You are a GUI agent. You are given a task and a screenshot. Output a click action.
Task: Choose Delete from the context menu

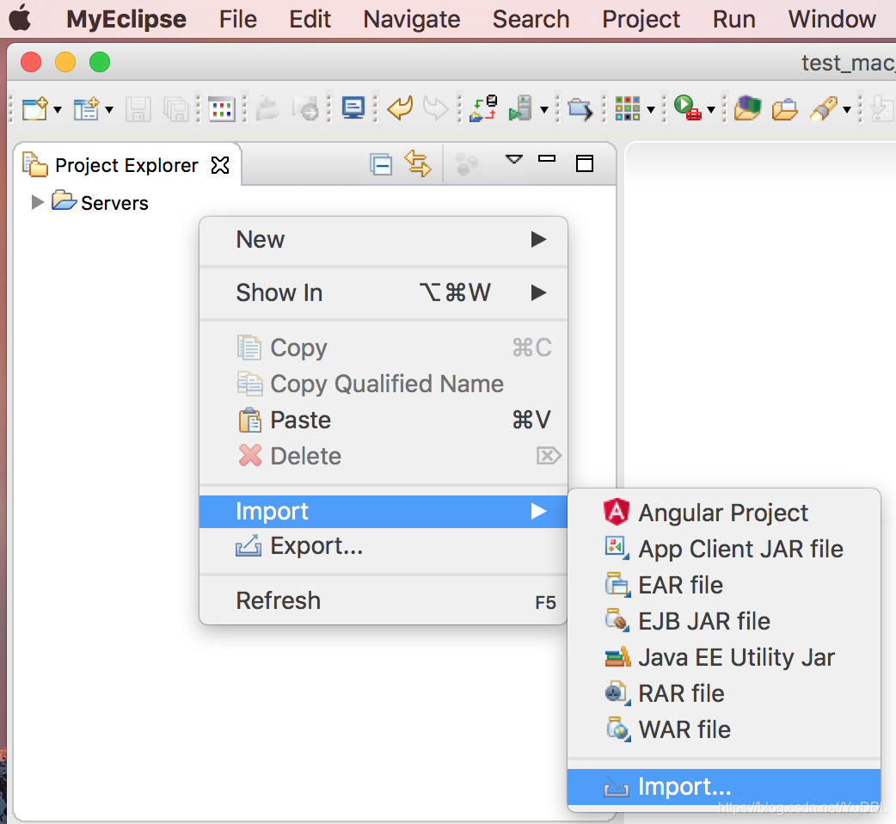tap(384, 456)
